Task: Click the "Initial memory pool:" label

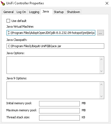Action: click(x=19, y=103)
